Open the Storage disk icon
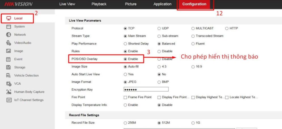 [x=9, y=67]
